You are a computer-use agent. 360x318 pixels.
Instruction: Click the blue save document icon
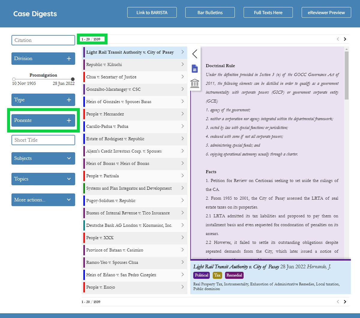coord(195,69)
